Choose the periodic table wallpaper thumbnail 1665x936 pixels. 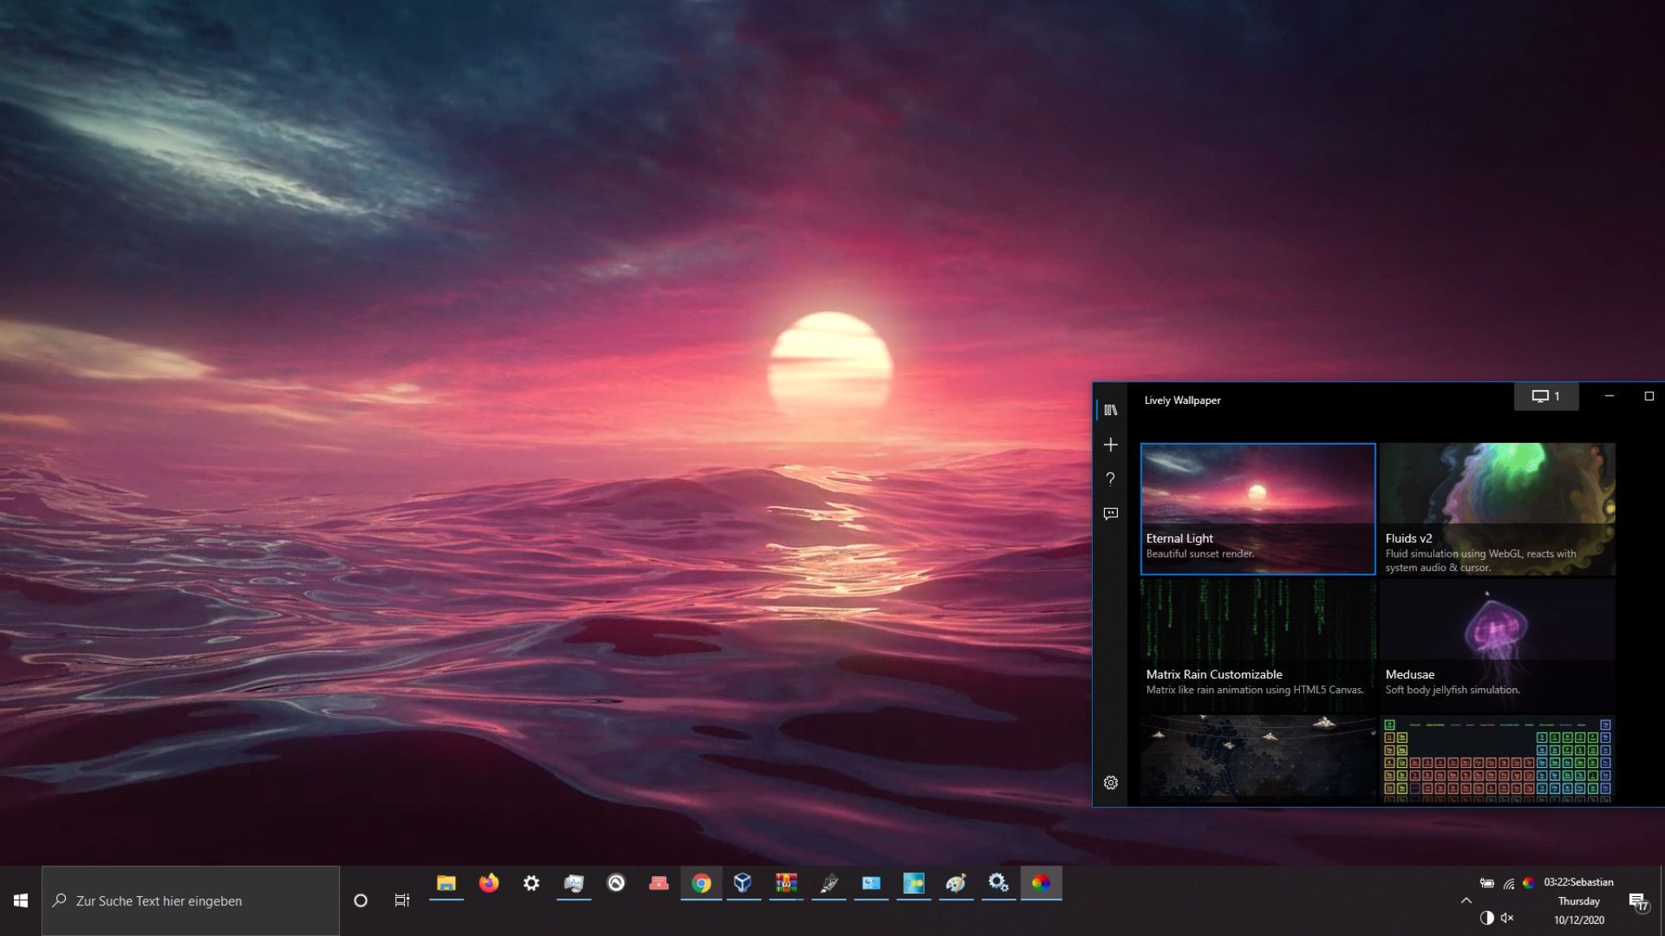coord(1497,760)
